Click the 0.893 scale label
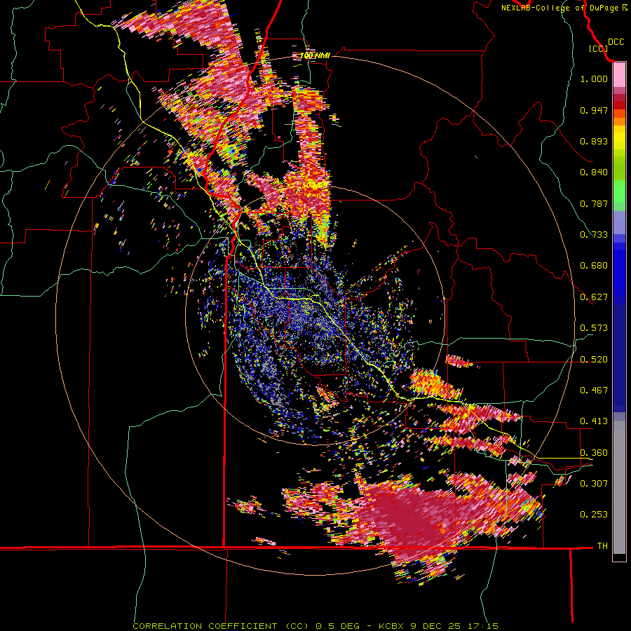Screen dimensions: 631x631 (594, 141)
